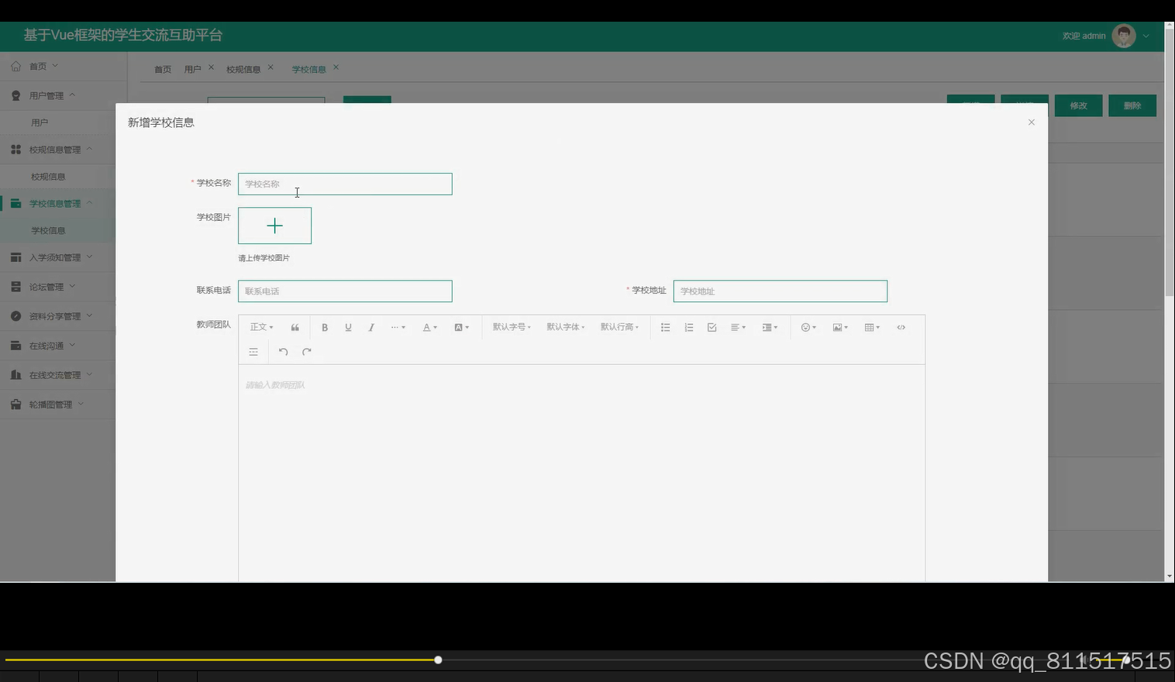Insert a todo checklist in the editor
The height and width of the screenshot is (682, 1175).
(712, 328)
